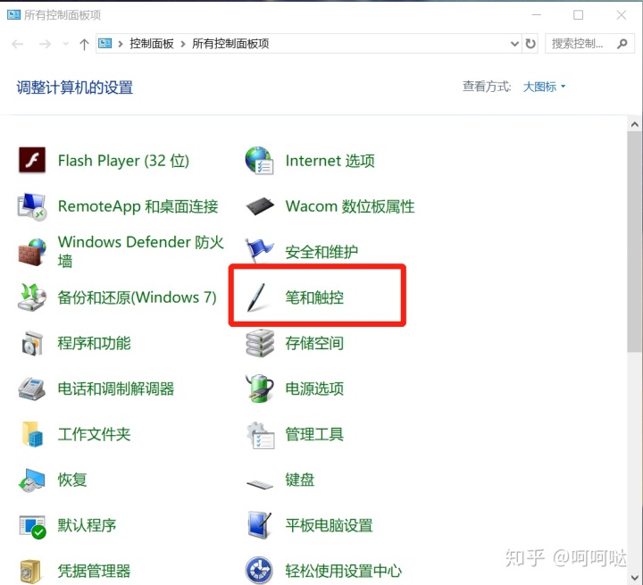This screenshot has height=585, width=643.
Task: Click the vertical scrollbar thumb
Action: pyautogui.click(x=635, y=241)
